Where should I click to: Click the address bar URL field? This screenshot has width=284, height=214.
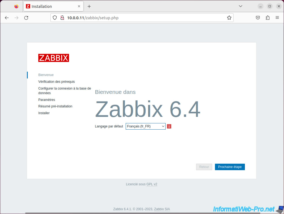coord(142,18)
